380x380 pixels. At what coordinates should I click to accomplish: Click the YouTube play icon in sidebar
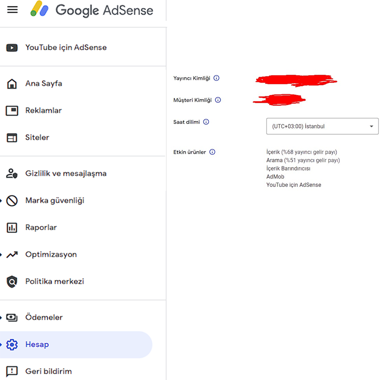pos(12,48)
